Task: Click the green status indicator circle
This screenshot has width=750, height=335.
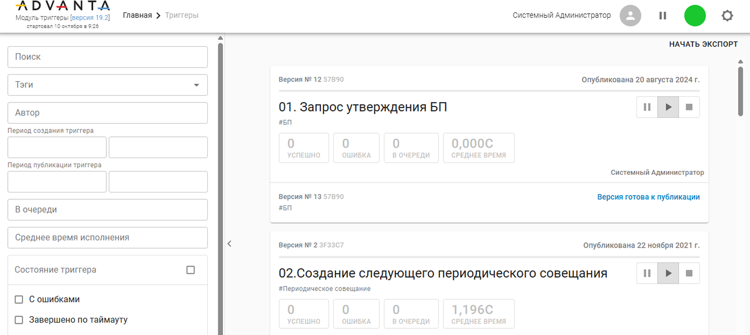Action: [x=695, y=16]
